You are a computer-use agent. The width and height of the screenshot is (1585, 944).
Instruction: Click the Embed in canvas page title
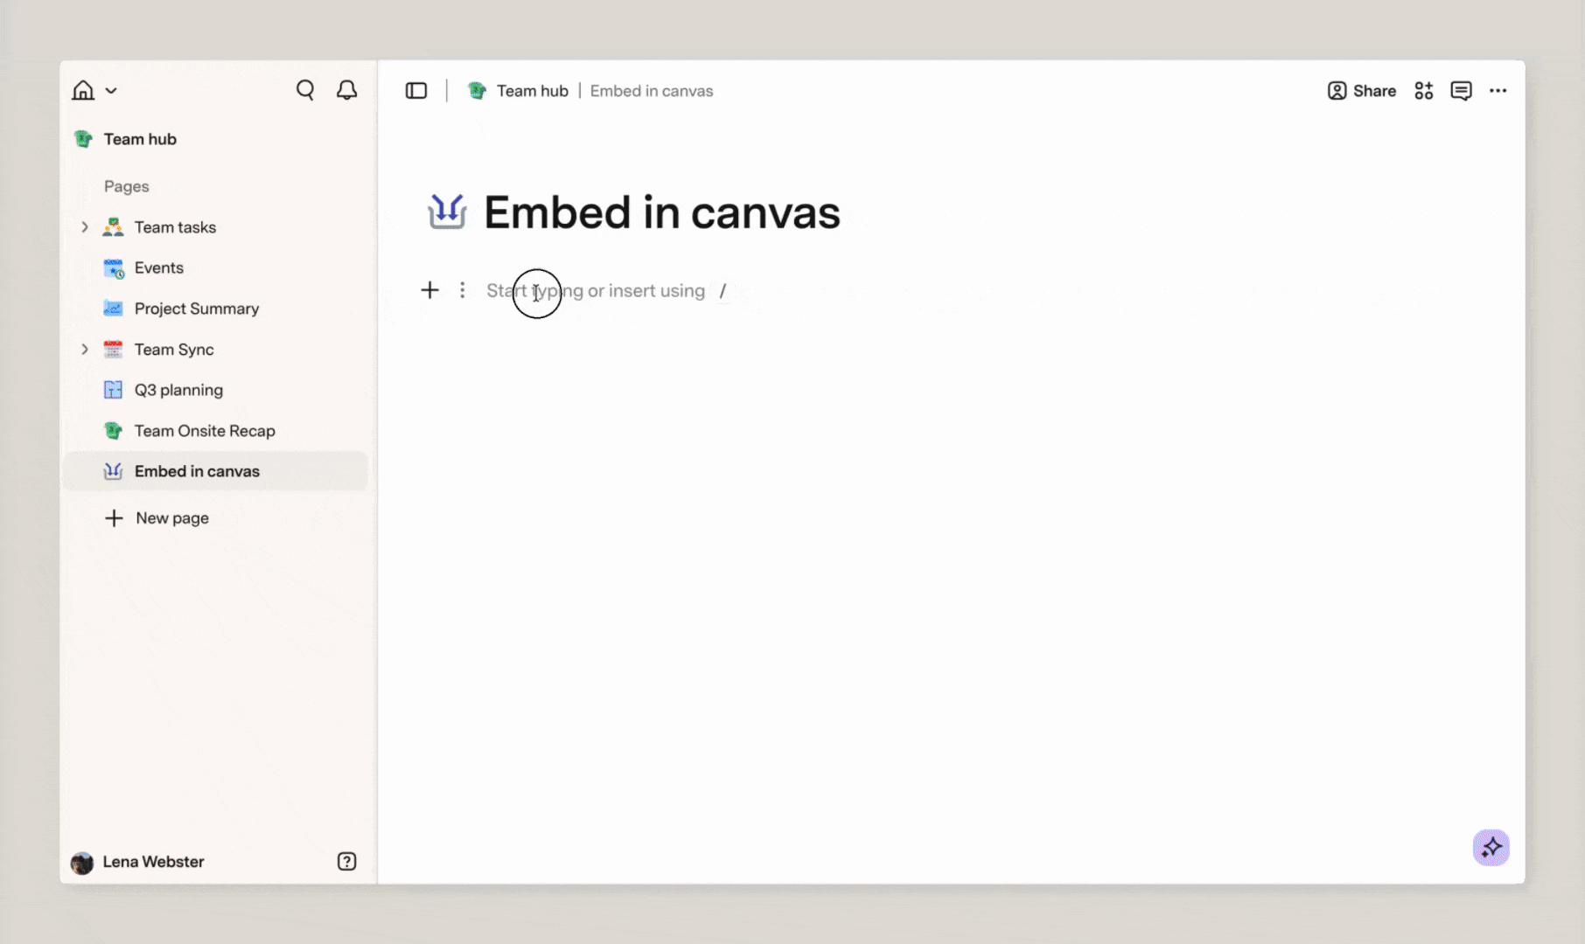tap(662, 212)
